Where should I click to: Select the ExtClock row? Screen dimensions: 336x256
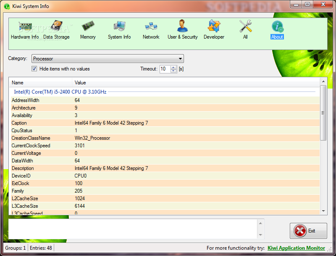coord(165,183)
